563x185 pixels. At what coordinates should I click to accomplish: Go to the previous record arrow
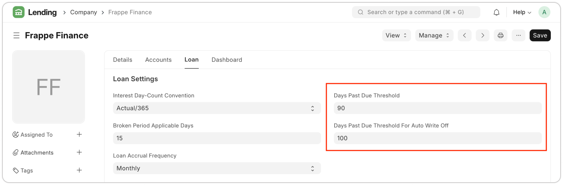point(465,36)
